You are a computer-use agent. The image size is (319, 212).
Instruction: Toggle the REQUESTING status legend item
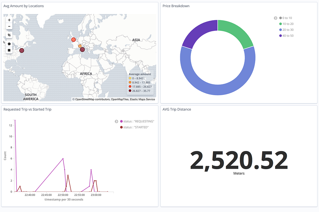[137, 121]
